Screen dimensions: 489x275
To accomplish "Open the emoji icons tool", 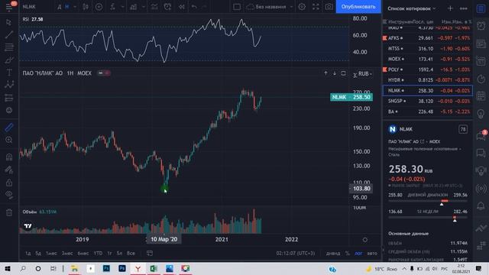I will (9, 110).
